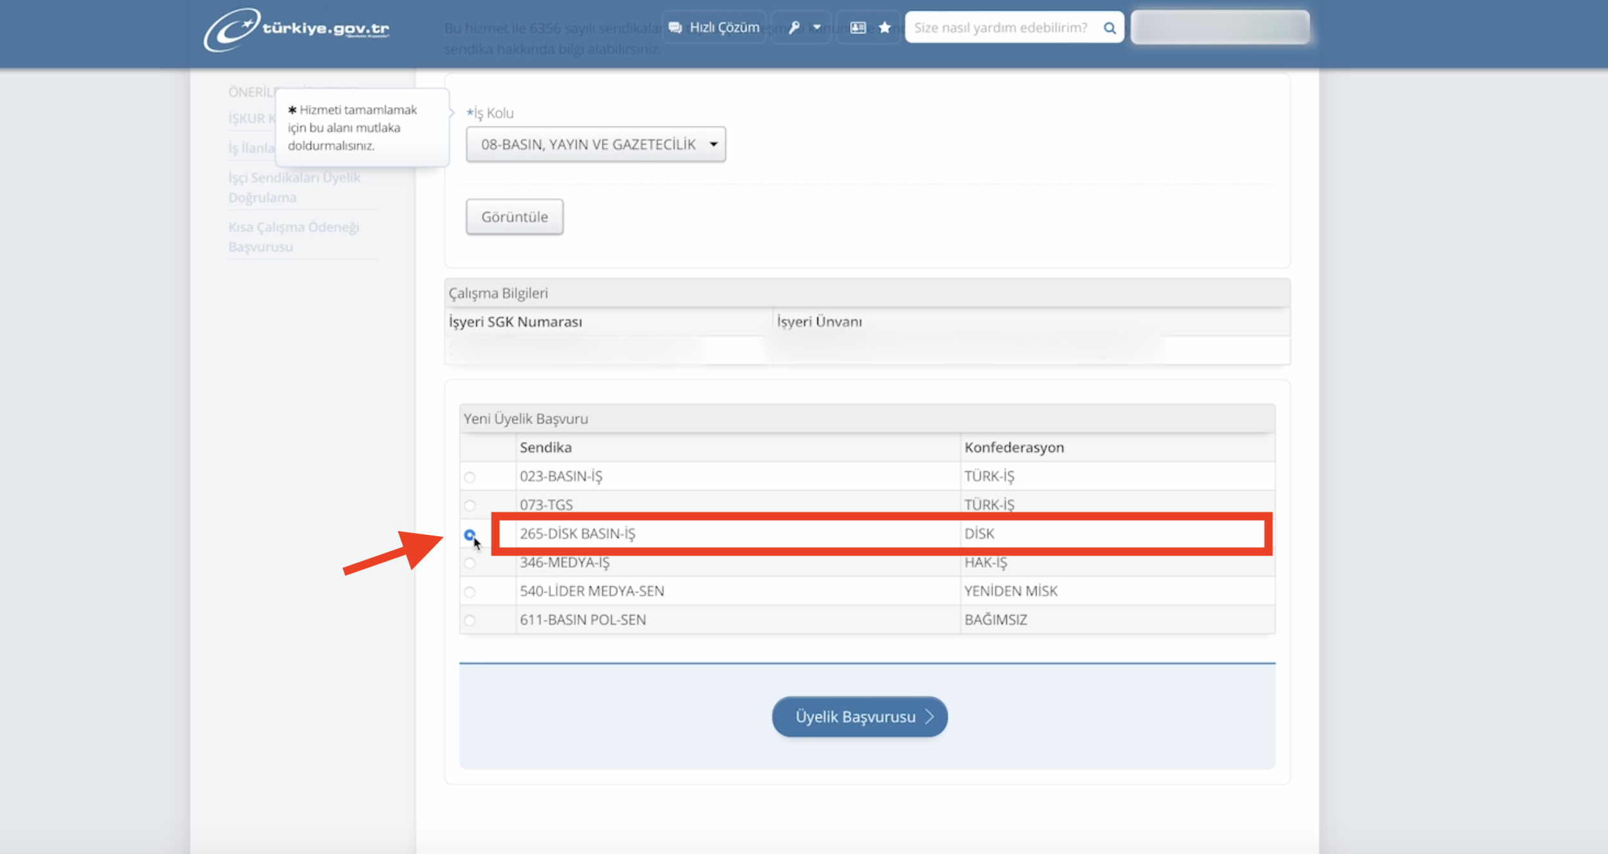Open the İş Kolu dropdown

click(596, 144)
